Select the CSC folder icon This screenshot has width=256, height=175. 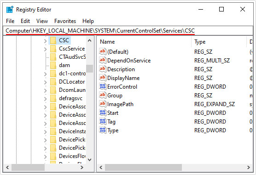coord(53,40)
